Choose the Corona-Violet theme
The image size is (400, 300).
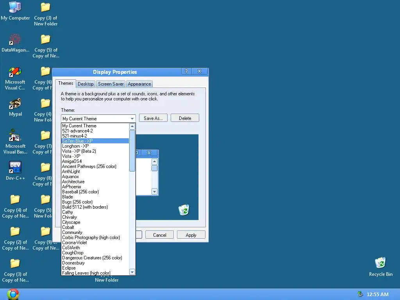tap(95, 243)
